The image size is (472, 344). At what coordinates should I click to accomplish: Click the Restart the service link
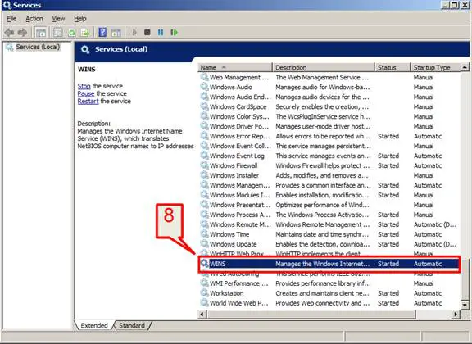[x=104, y=101]
